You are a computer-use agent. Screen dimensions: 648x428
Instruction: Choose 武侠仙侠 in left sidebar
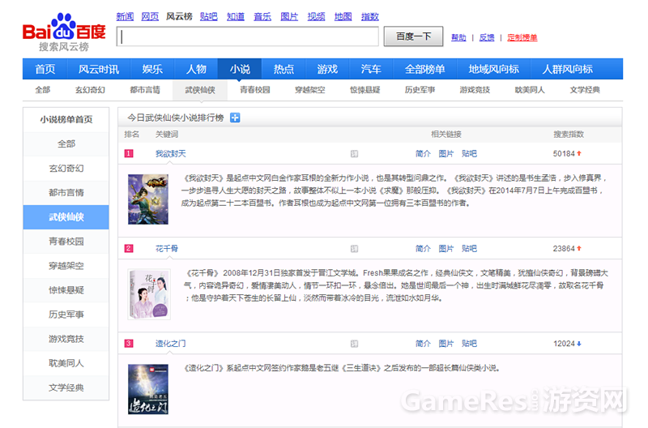pyautogui.click(x=66, y=217)
